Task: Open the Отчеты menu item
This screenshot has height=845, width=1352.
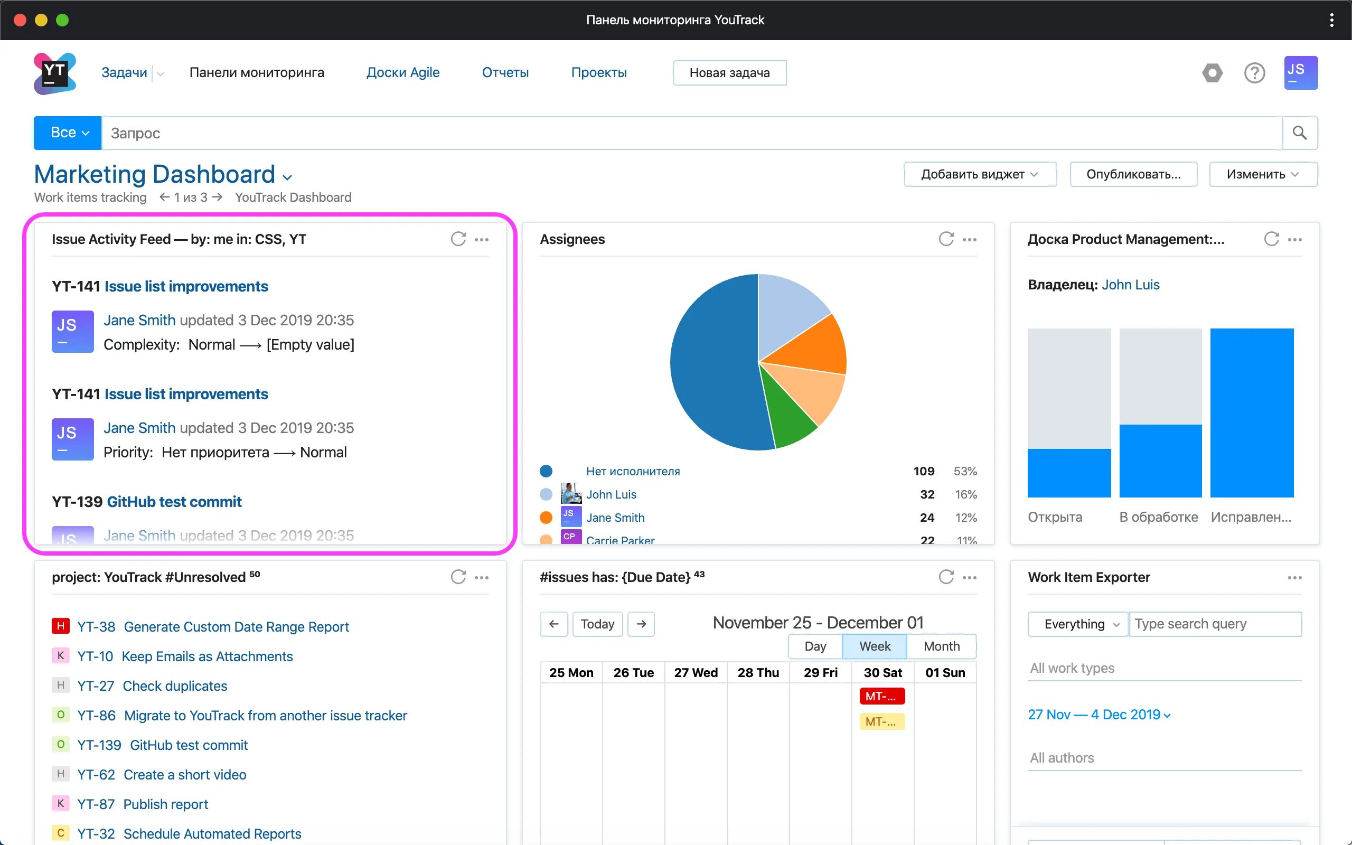Action: click(x=505, y=73)
